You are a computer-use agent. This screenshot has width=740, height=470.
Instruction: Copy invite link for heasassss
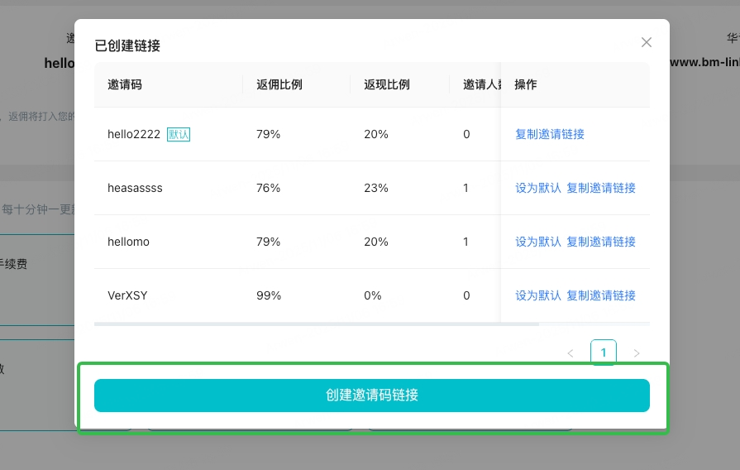pyautogui.click(x=601, y=188)
